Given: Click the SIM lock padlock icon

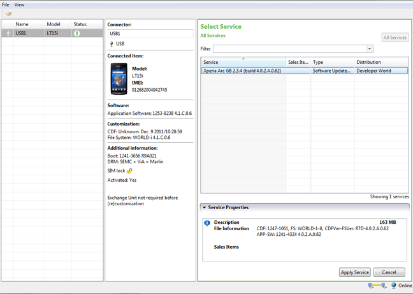Looking at the screenshot, I should [129, 171].
